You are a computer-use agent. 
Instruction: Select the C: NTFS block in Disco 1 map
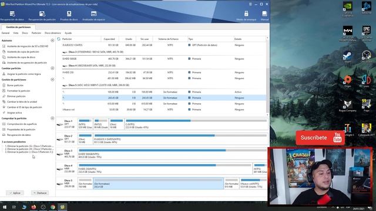click(x=196, y=124)
